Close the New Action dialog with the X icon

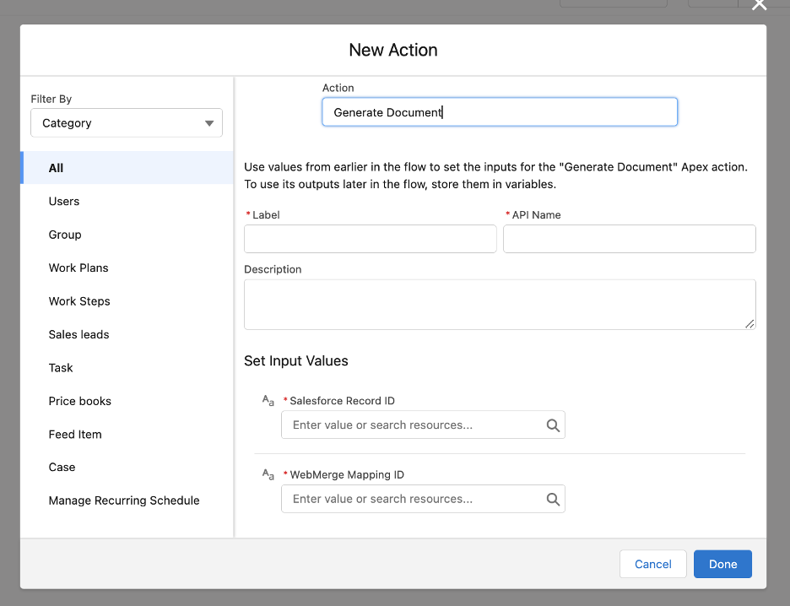coord(759,5)
